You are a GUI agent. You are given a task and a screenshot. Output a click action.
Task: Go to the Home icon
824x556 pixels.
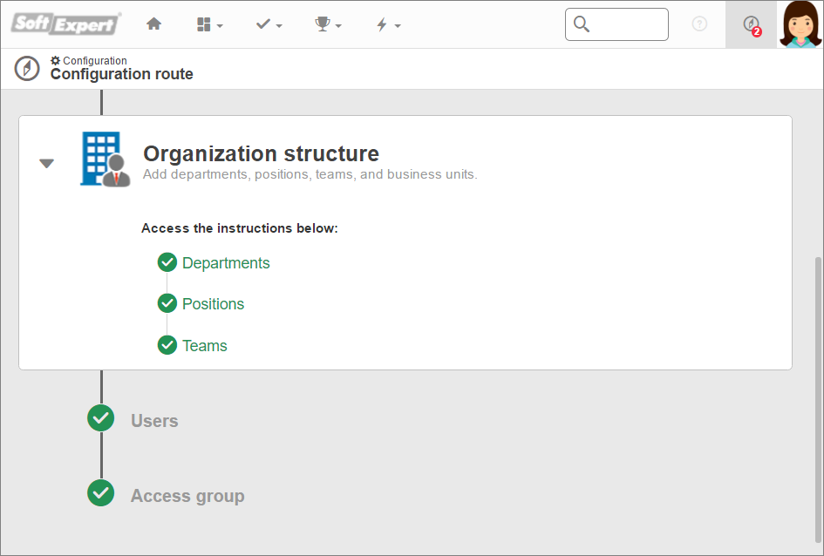154,24
